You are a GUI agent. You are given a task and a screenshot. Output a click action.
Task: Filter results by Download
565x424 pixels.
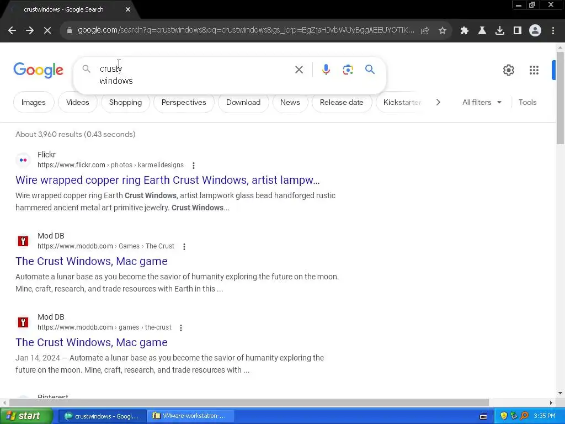point(243,102)
